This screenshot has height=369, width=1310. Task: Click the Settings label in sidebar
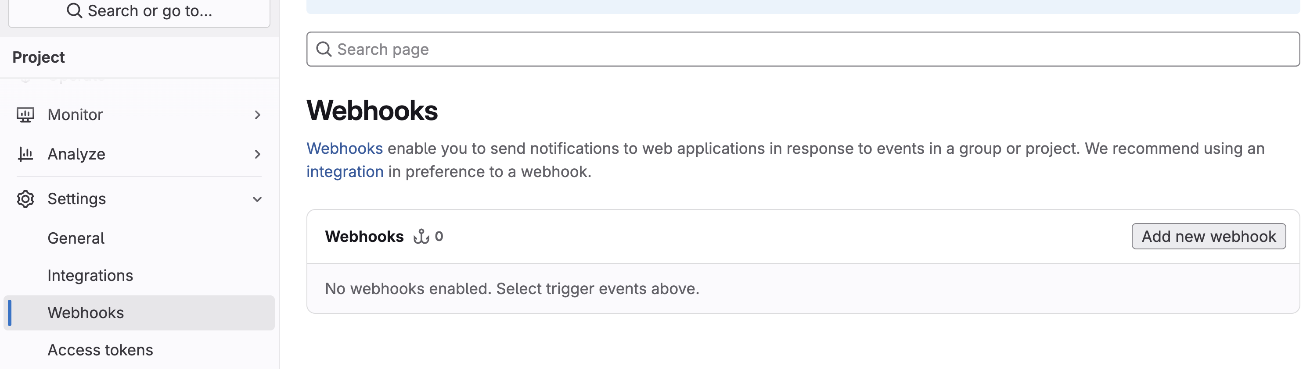pos(77,199)
